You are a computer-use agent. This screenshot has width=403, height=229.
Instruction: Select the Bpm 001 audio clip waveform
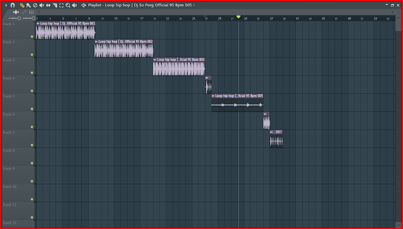[65, 33]
